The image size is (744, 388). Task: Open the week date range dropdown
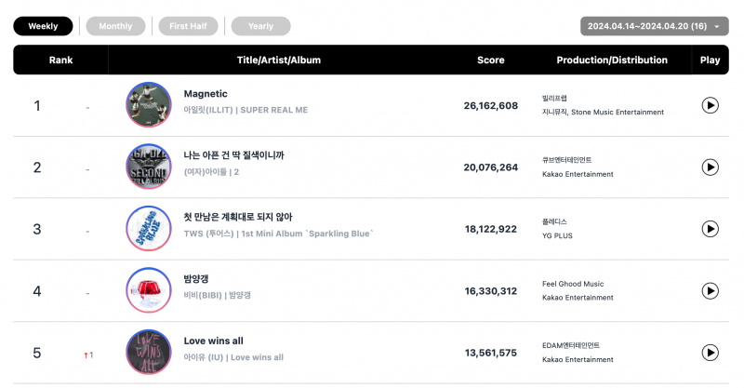pos(655,26)
